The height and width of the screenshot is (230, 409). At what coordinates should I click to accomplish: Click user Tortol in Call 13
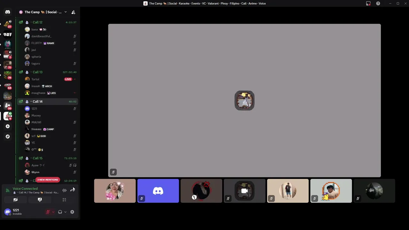pyautogui.click(x=35, y=79)
